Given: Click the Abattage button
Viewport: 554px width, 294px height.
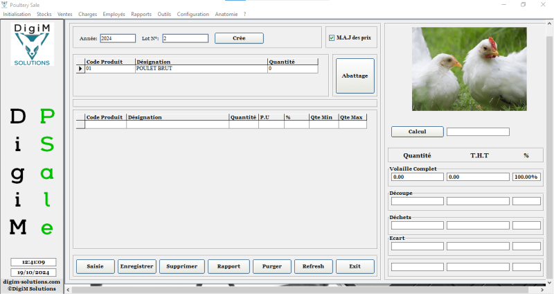Looking at the screenshot, I should (x=355, y=76).
